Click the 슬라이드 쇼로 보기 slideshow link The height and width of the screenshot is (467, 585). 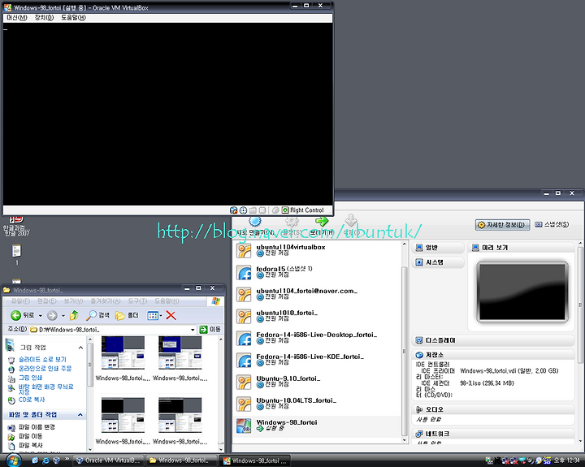42,359
